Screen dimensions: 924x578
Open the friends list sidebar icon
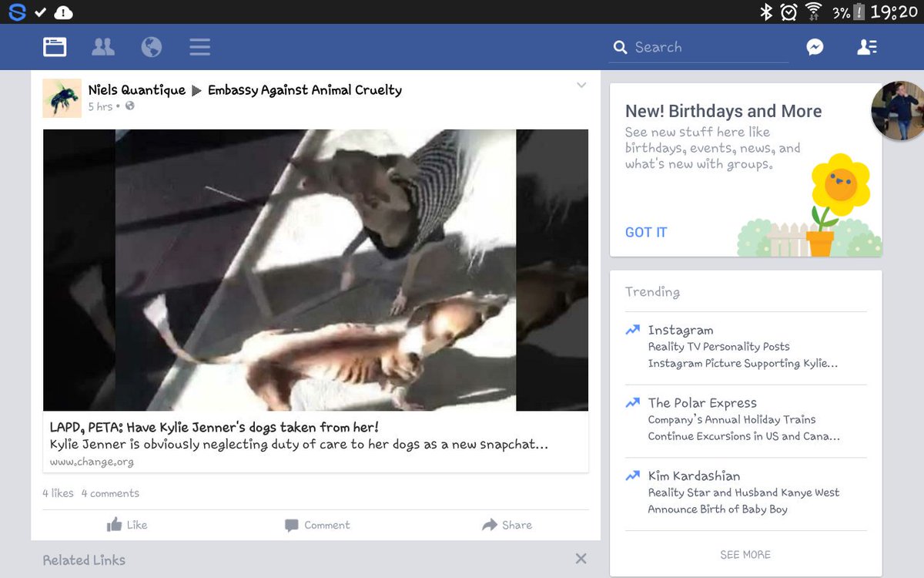867,47
